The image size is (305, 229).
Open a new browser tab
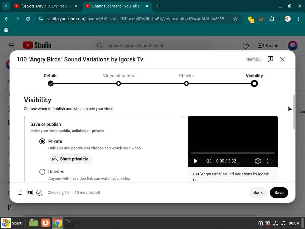tap(158, 6)
